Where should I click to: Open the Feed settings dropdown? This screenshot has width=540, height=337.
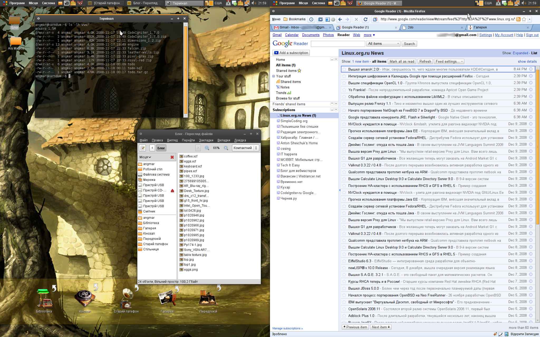coord(449,61)
